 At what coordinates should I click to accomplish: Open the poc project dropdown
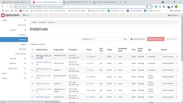(26, 15)
